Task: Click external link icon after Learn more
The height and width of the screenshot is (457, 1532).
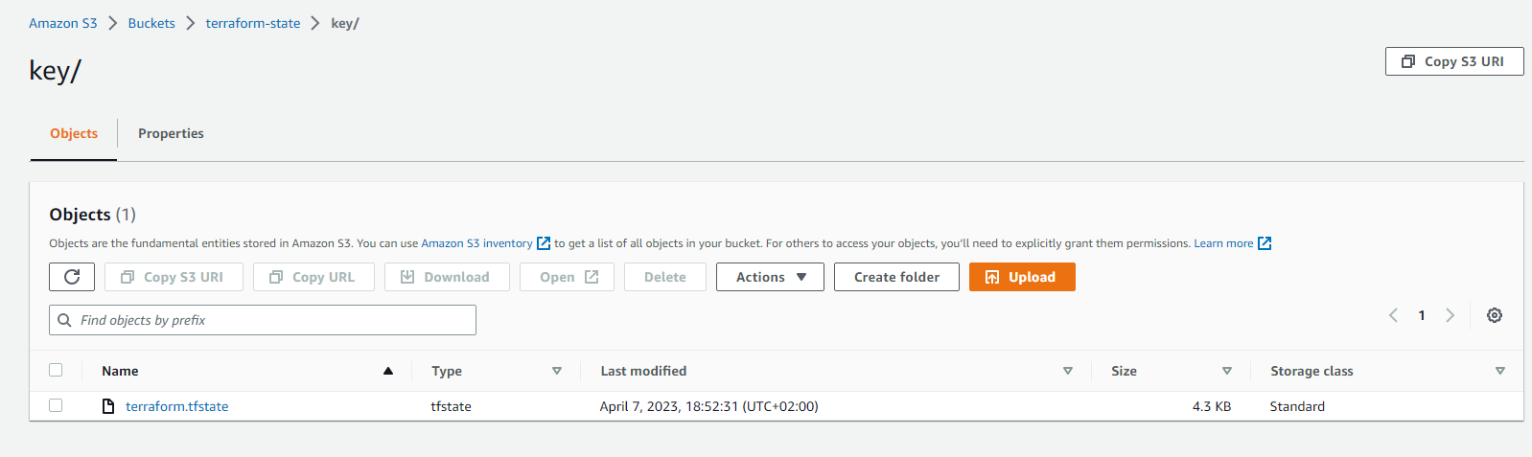Action: 1265,243
